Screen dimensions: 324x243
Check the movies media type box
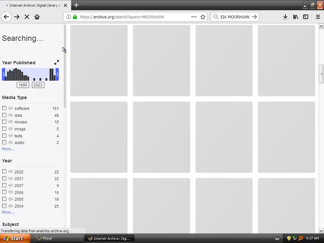pyautogui.click(x=4, y=122)
